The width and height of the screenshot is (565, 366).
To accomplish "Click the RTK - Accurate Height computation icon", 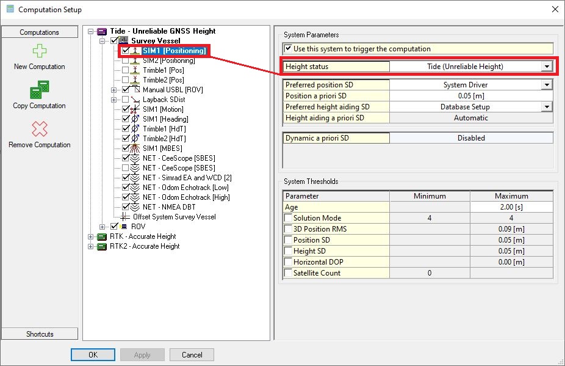I will [x=102, y=236].
